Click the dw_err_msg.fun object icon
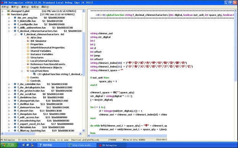 pos(15,18)
